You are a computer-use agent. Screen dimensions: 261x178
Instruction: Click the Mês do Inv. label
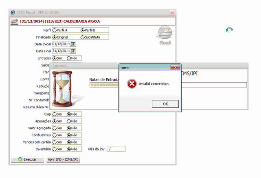[x=97, y=149]
